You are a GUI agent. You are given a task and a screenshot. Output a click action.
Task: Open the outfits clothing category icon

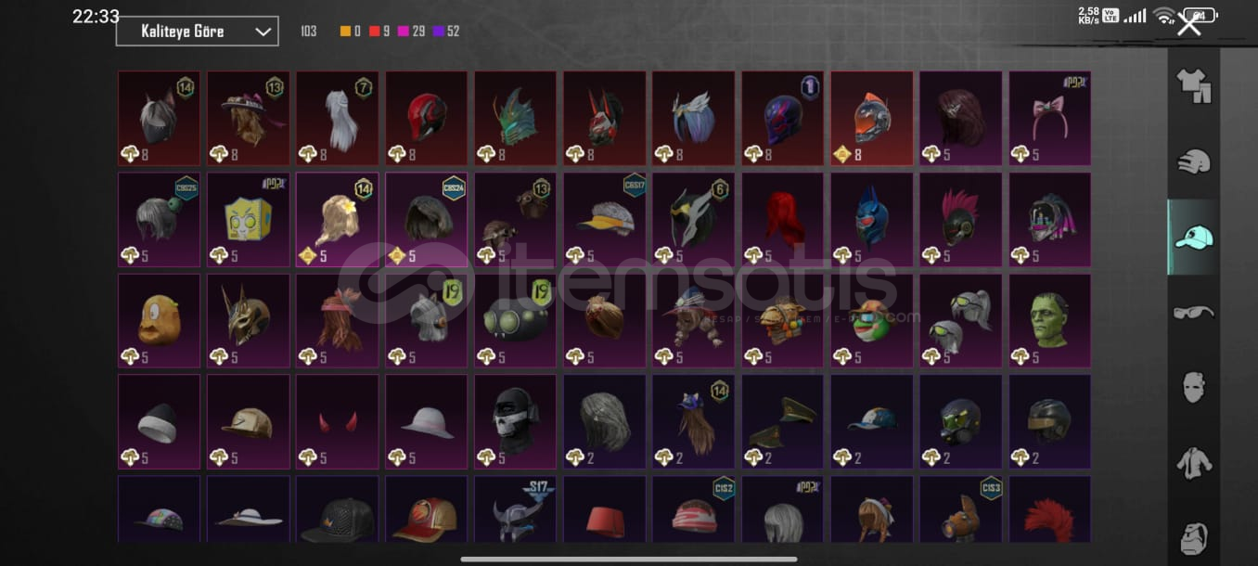point(1194,86)
